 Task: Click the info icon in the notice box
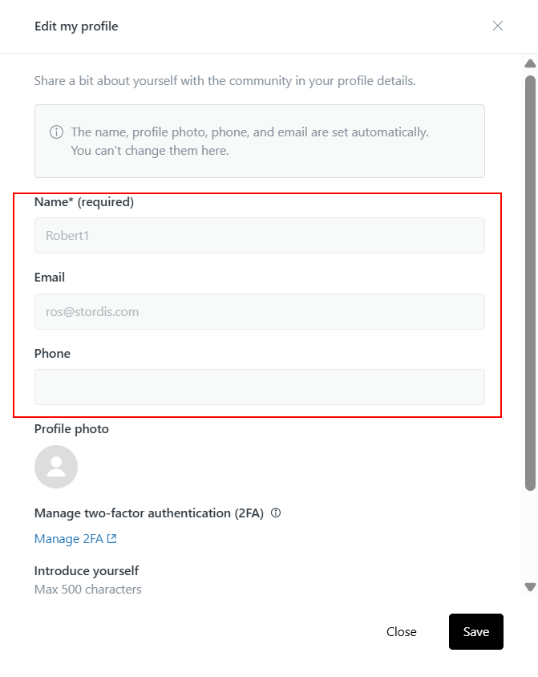[x=56, y=132]
